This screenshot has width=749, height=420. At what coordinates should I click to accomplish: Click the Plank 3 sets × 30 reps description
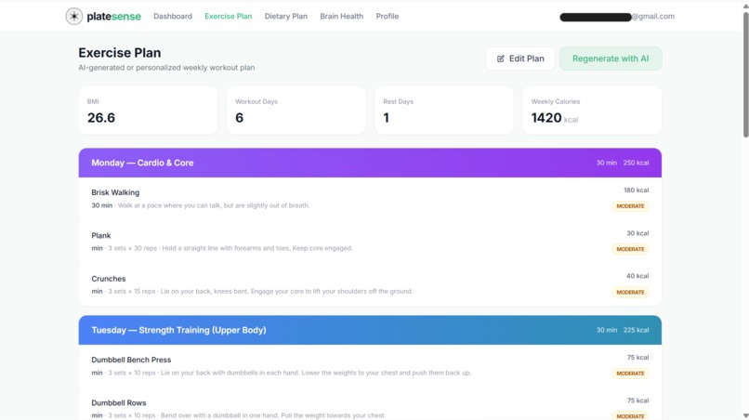pyautogui.click(x=230, y=248)
